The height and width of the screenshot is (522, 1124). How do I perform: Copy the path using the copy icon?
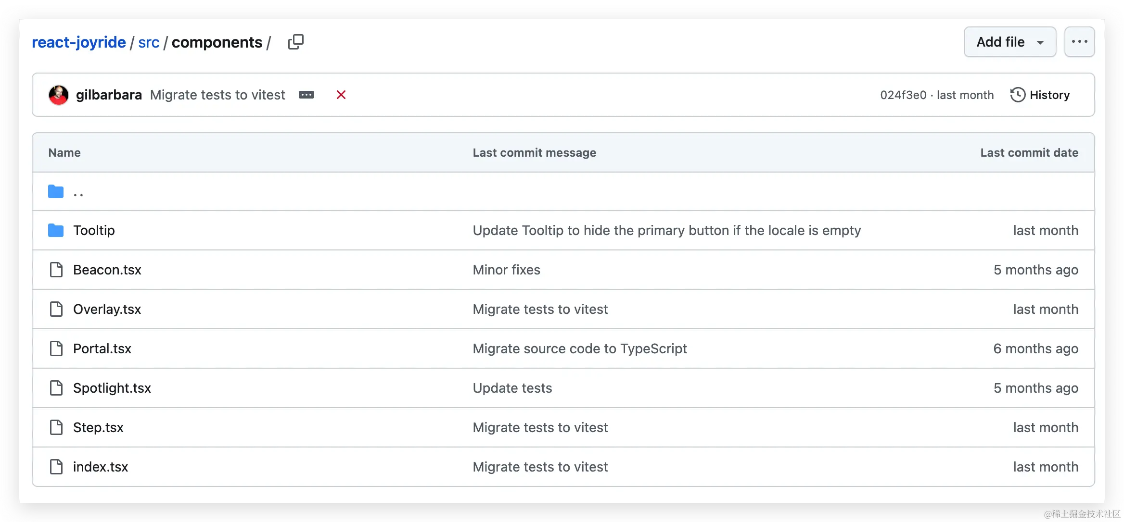point(295,42)
